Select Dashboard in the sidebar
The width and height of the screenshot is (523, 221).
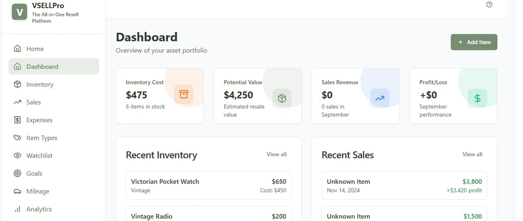[x=42, y=67]
